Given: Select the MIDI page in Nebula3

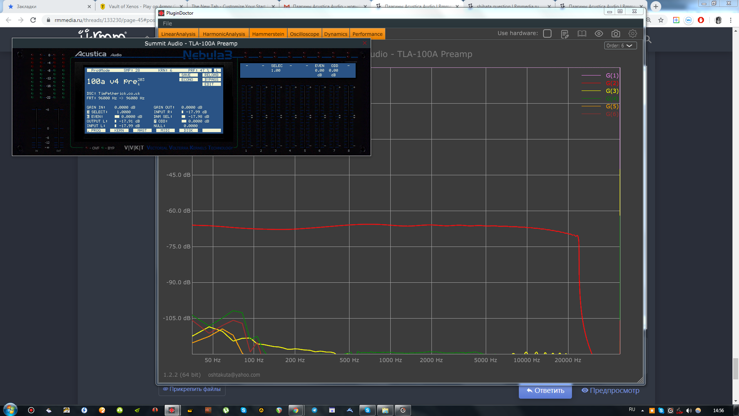Looking at the screenshot, I should click(x=165, y=131).
